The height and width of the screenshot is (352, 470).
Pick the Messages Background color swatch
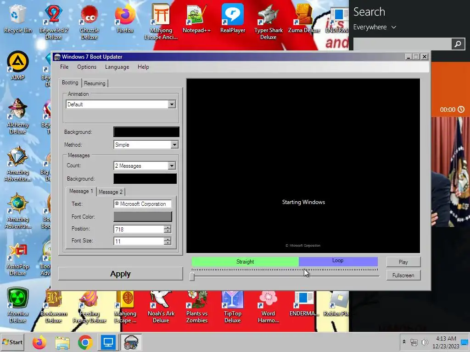145,179
